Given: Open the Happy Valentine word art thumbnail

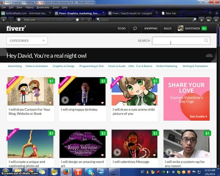Looking at the screenshot, I should click(x=83, y=144).
